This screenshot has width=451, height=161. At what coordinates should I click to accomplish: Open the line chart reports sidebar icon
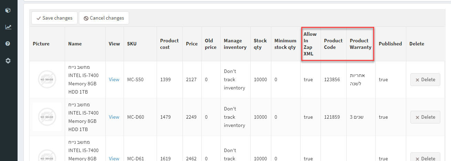8,27
